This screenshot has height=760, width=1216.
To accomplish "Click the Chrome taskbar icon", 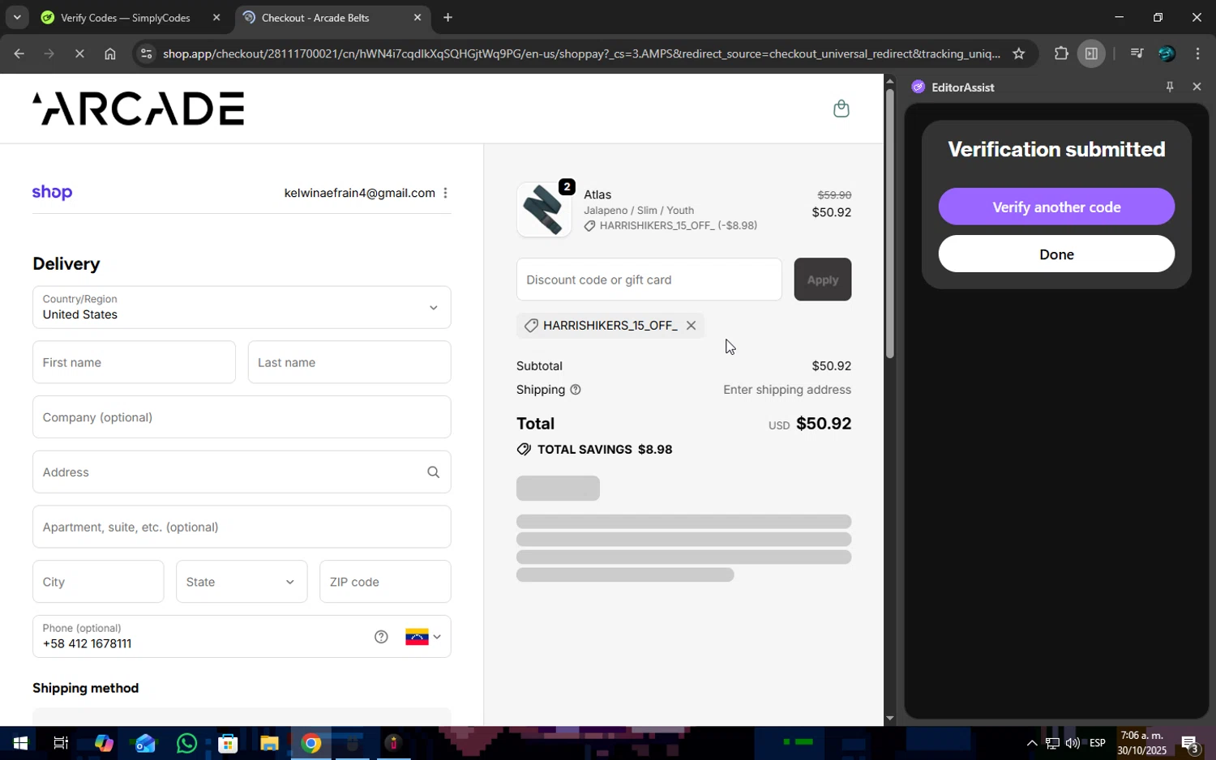I will (311, 743).
